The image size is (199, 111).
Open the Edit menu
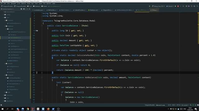[5, 3]
